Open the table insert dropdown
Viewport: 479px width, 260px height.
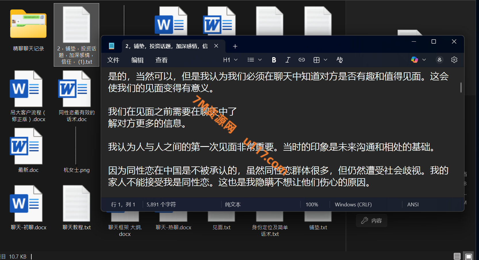tap(320, 60)
